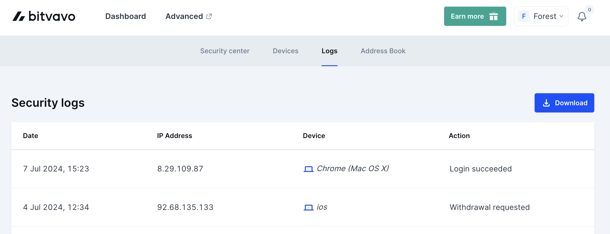The height and width of the screenshot is (234, 610).
Task: Open the Advanced section
Action: coord(184,17)
